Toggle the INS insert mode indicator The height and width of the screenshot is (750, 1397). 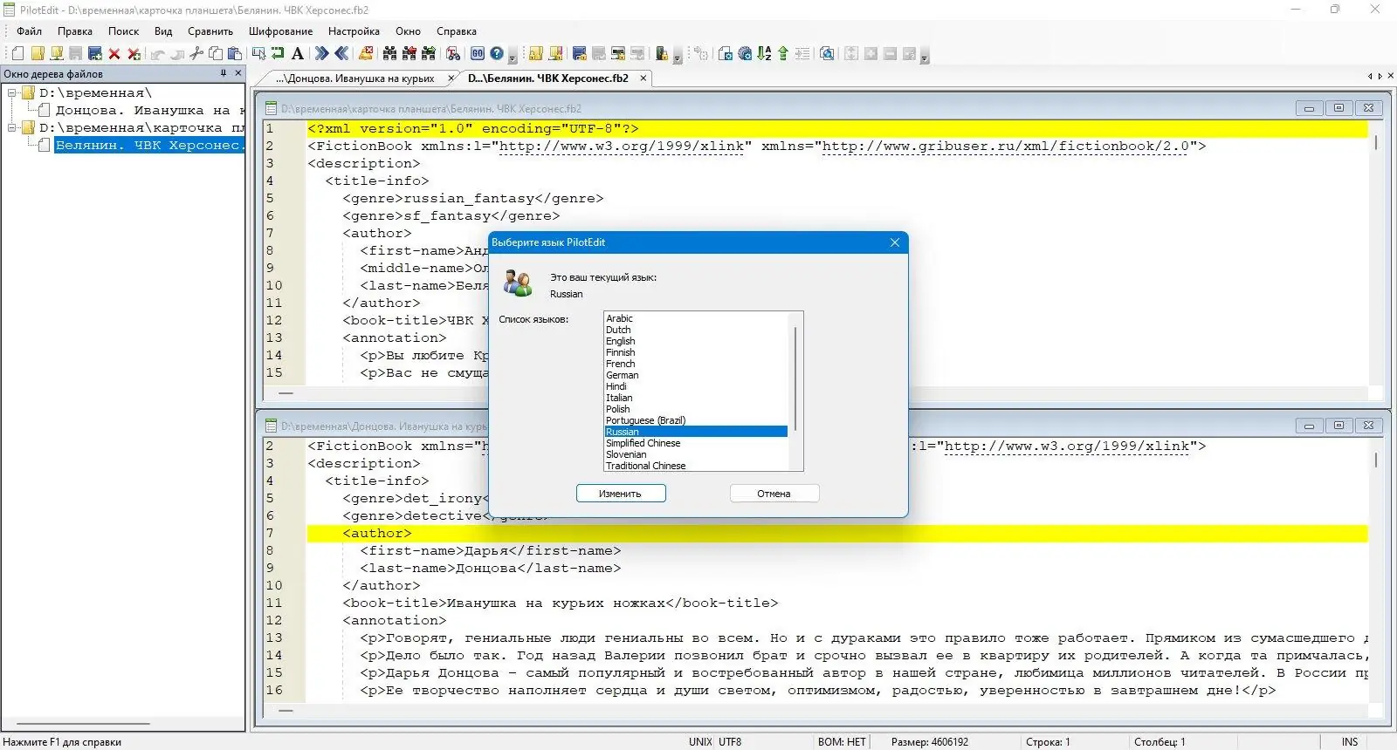(x=1350, y=742)
